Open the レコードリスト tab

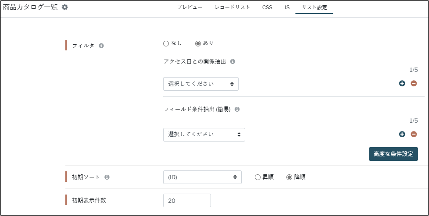pos(232,7)
